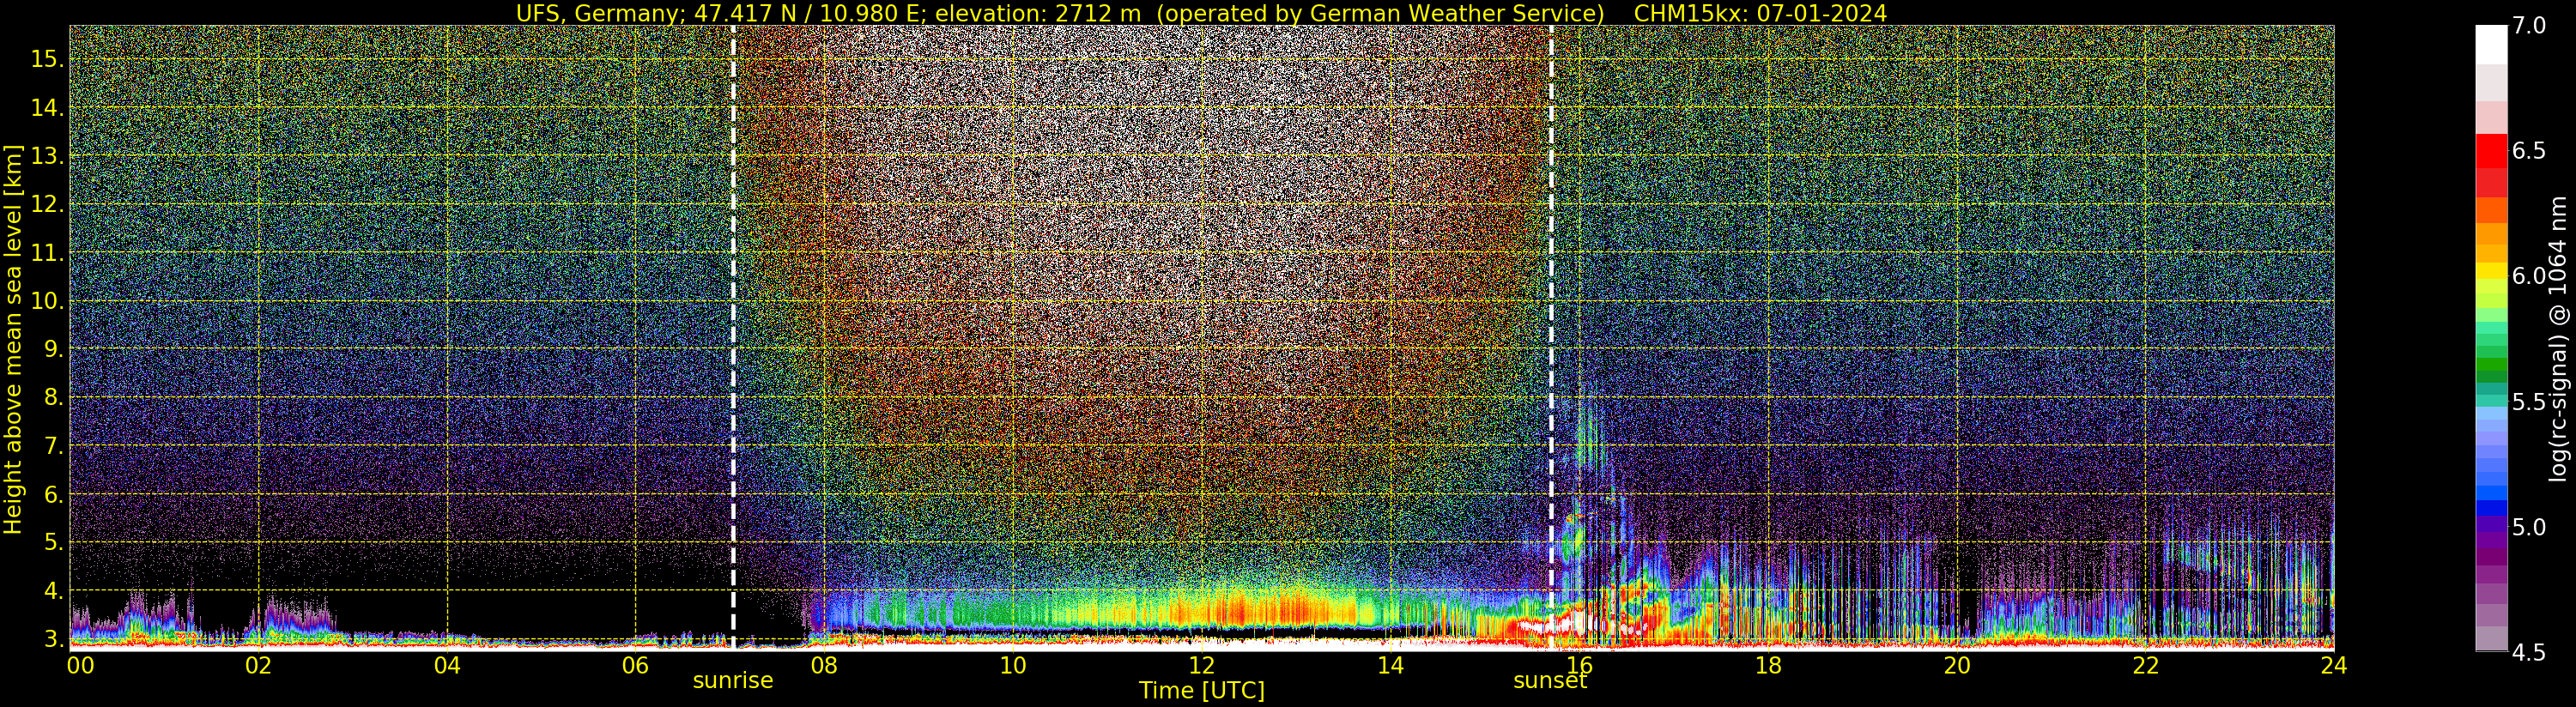Click the 'sunset' label below the time axis

[1550, 681]
